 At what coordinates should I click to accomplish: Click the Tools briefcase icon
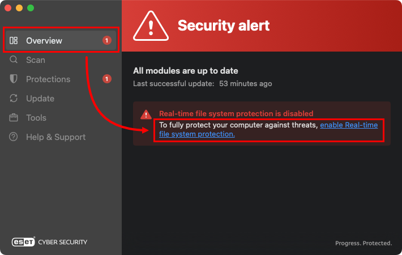[x=14, y=118]
